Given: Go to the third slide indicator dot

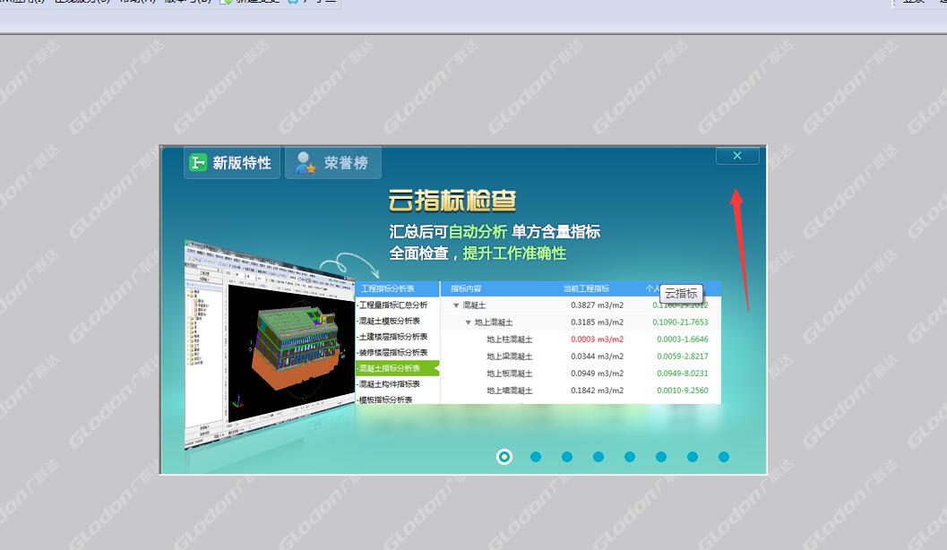Looking at the screenshot, I should [x=567, y=457].
